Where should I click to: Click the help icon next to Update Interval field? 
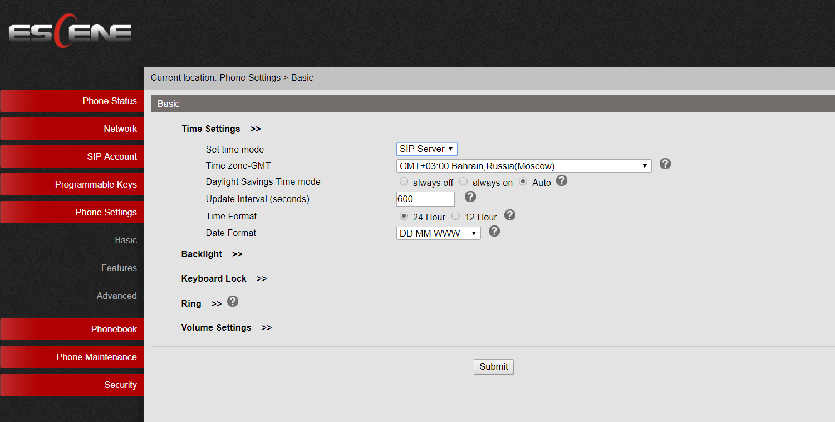coord(470,197)
